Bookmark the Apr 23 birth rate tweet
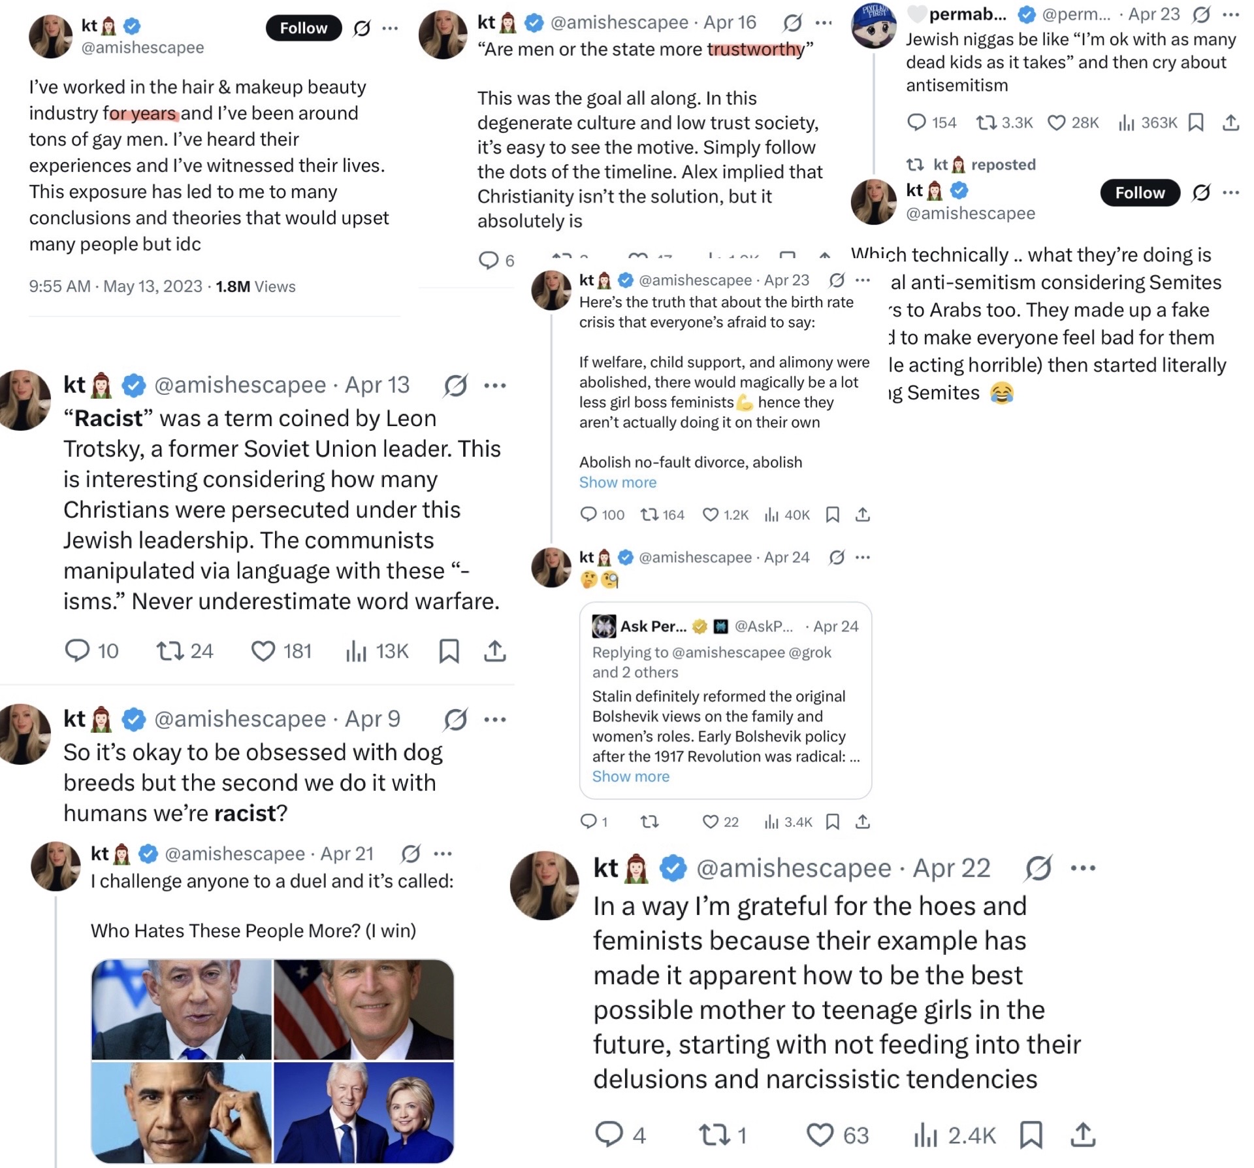 833,515
